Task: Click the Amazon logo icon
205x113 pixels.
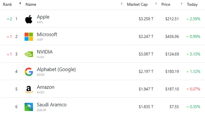Action: pos(29,89)
